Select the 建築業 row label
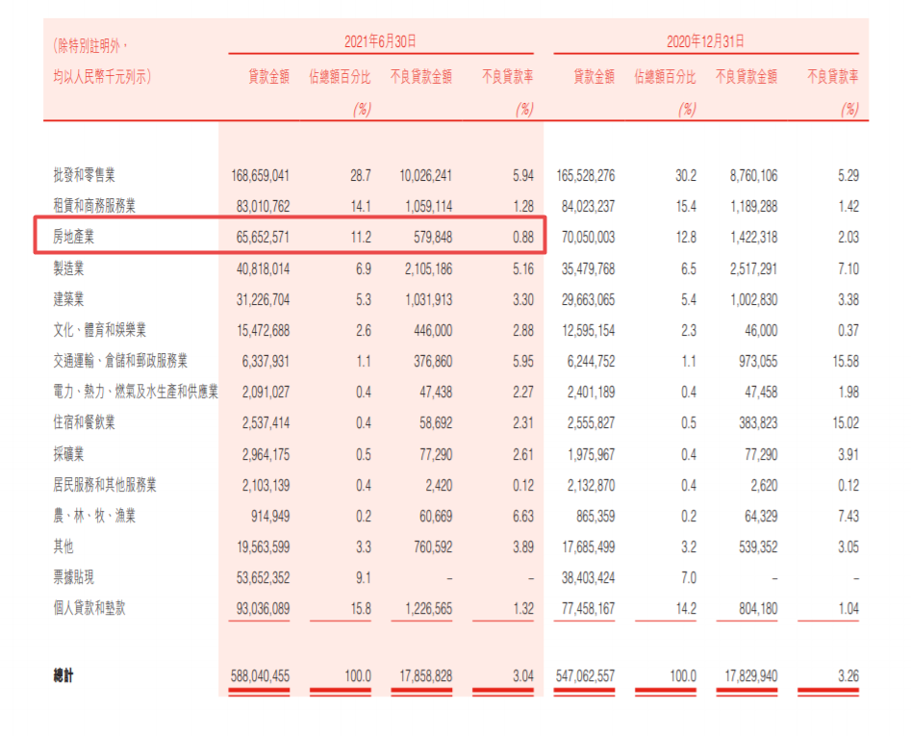911x736 pixels. pos(68,300)
